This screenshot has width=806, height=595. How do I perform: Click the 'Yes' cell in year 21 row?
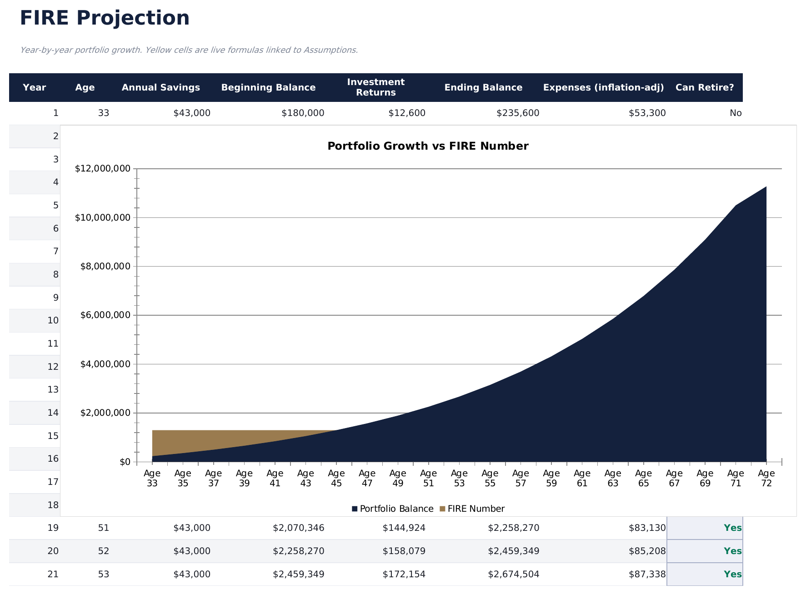pos(705,575)
